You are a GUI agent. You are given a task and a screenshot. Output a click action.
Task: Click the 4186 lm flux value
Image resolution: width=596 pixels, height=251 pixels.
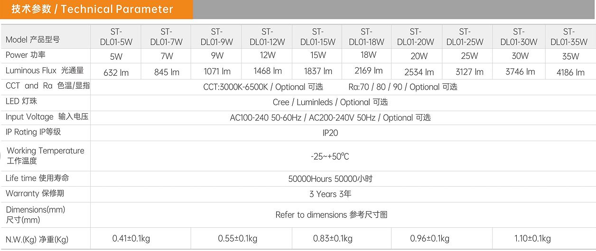click(570, 72)
